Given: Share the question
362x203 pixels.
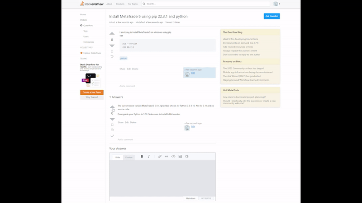Looking at the screenshot, I should [x=122, y=69].
